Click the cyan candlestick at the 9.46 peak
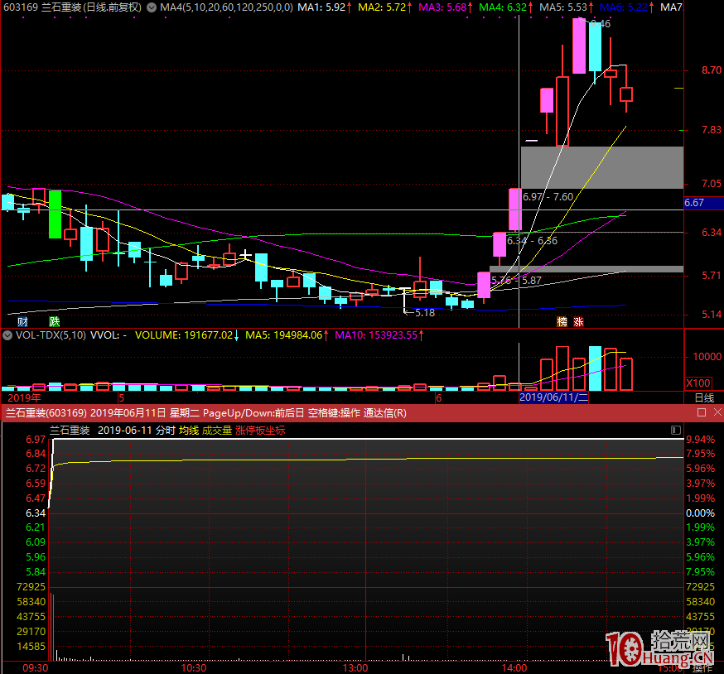 pyautogui.click(x=595, y=46)
